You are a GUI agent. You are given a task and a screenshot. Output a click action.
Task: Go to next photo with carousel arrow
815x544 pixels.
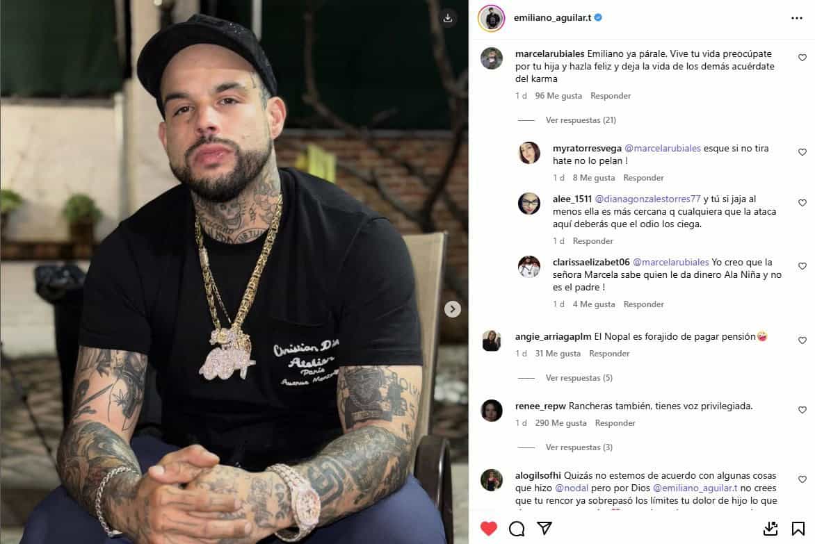click(x=452, y=309)
